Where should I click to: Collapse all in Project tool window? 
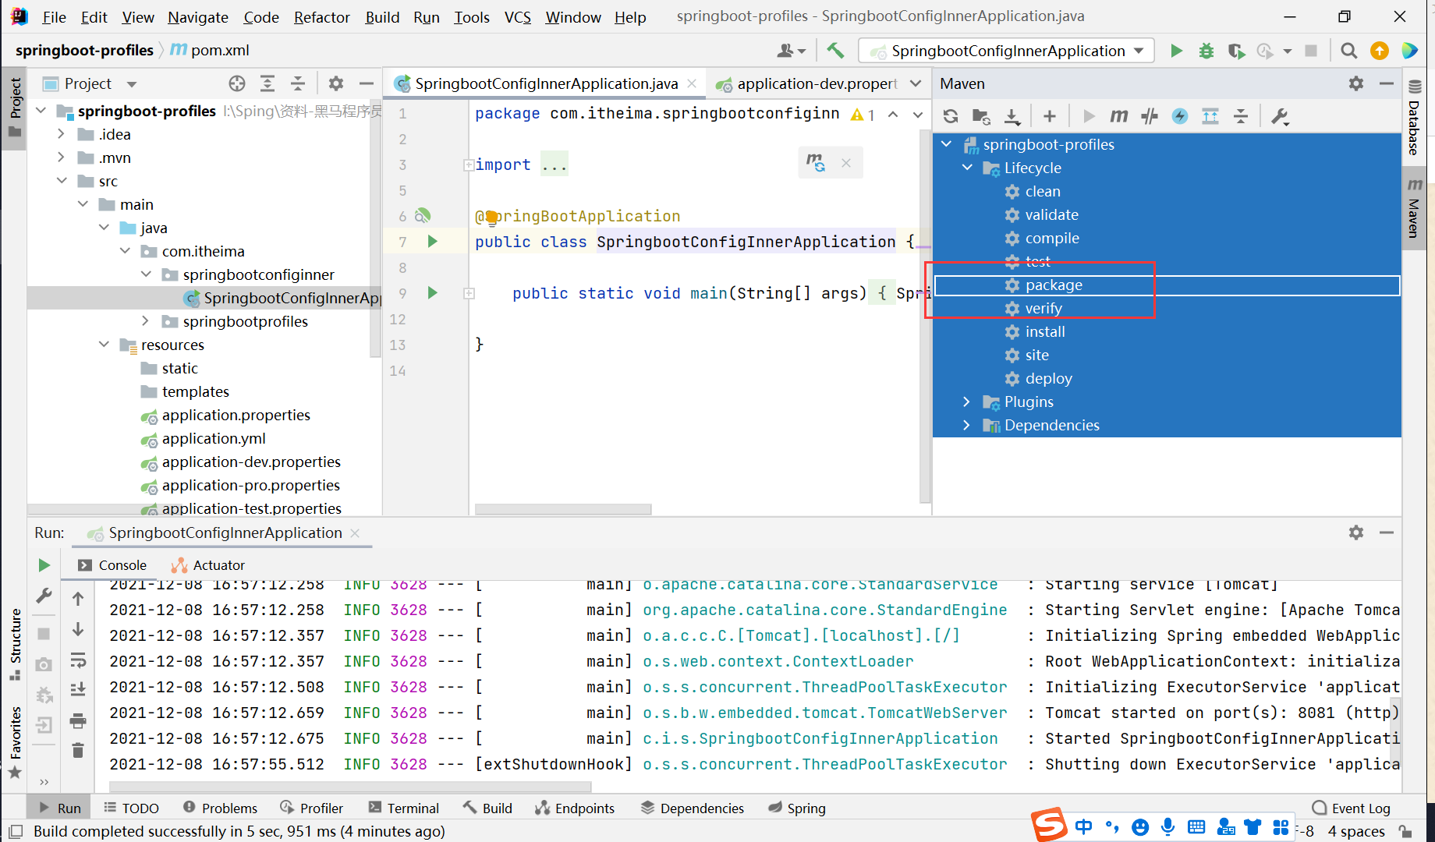coord(298,83)
